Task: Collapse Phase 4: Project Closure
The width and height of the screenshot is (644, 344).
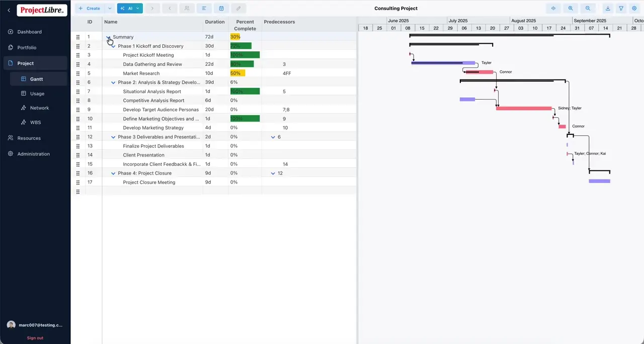Action: (113, 173)
